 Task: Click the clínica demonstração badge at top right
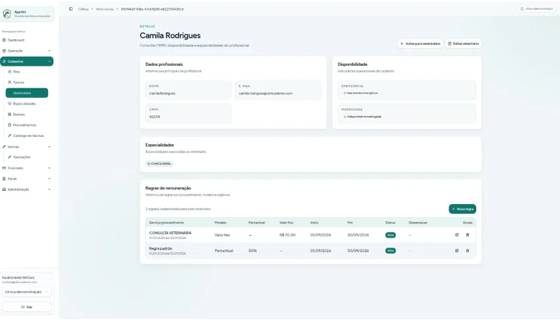[x=536, y=9]
